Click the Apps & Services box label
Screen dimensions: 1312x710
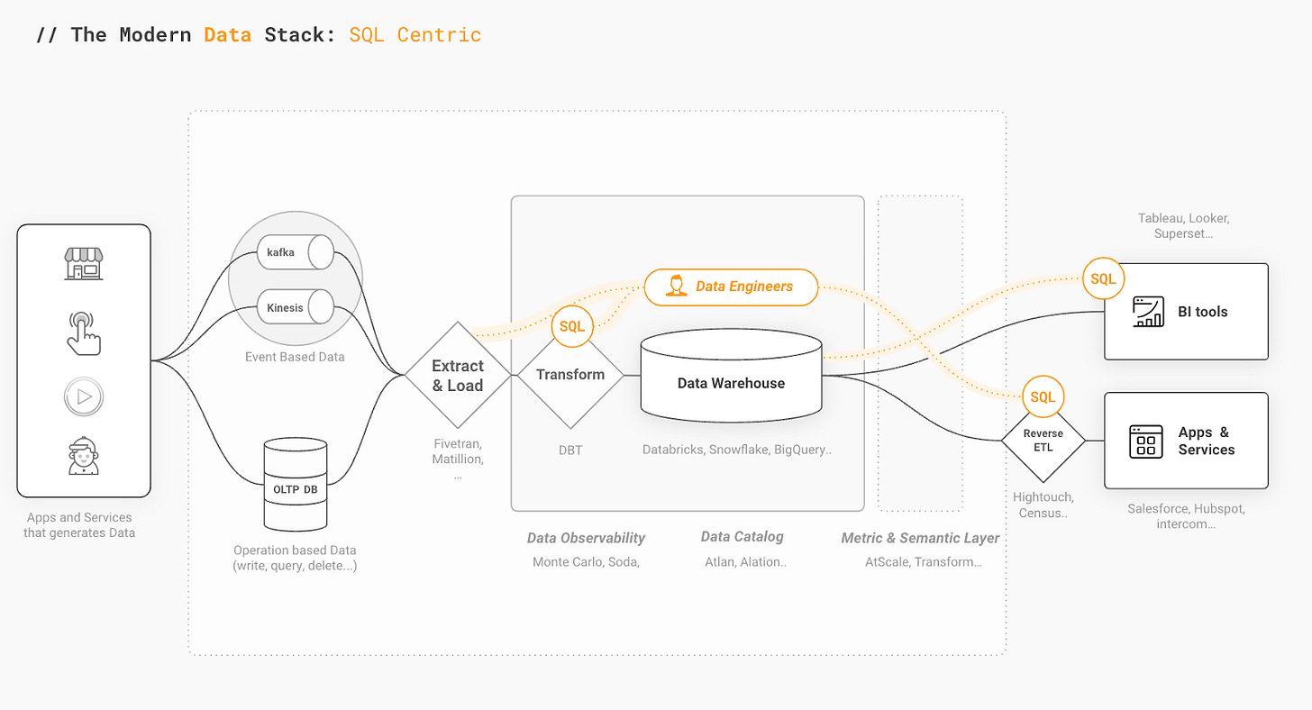click(1206, 441)
